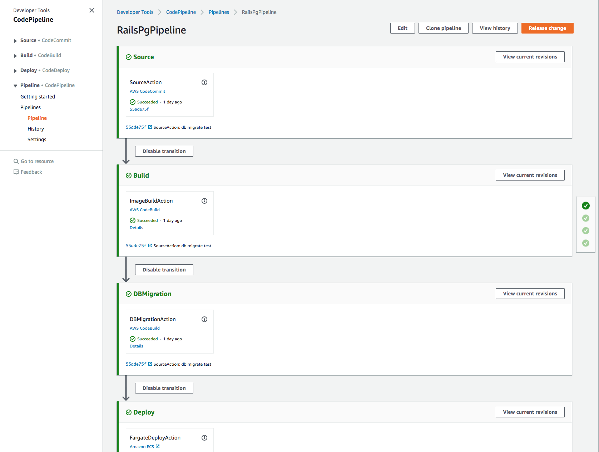Viewport: 599px width, 452px height.
Task: Open Details link for DBMigrationAction
Action: [136, 346]
